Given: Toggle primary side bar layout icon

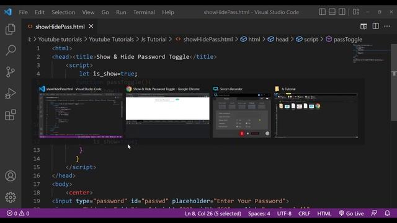Looking at the screenshot, I should [x=322, y=12].
